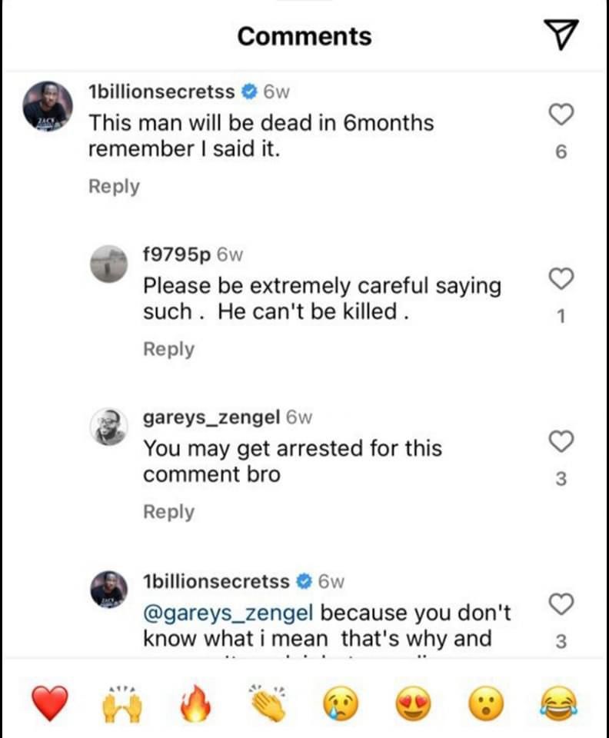Switch to the Comments header view

pyautogui.click(x=304, y=35)
